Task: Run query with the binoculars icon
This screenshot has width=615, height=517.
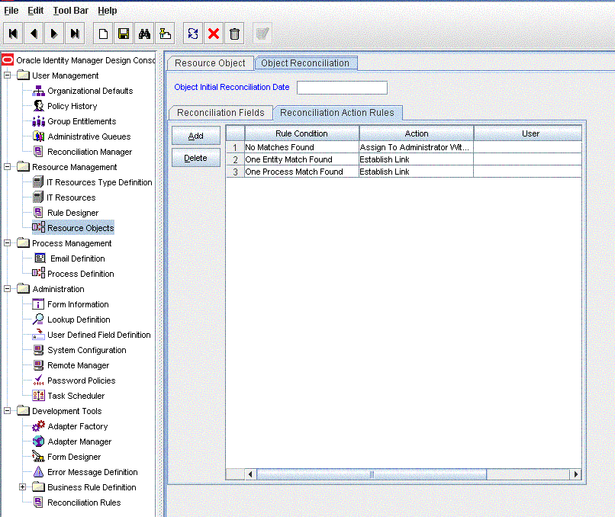Action: tap(144, 34)
